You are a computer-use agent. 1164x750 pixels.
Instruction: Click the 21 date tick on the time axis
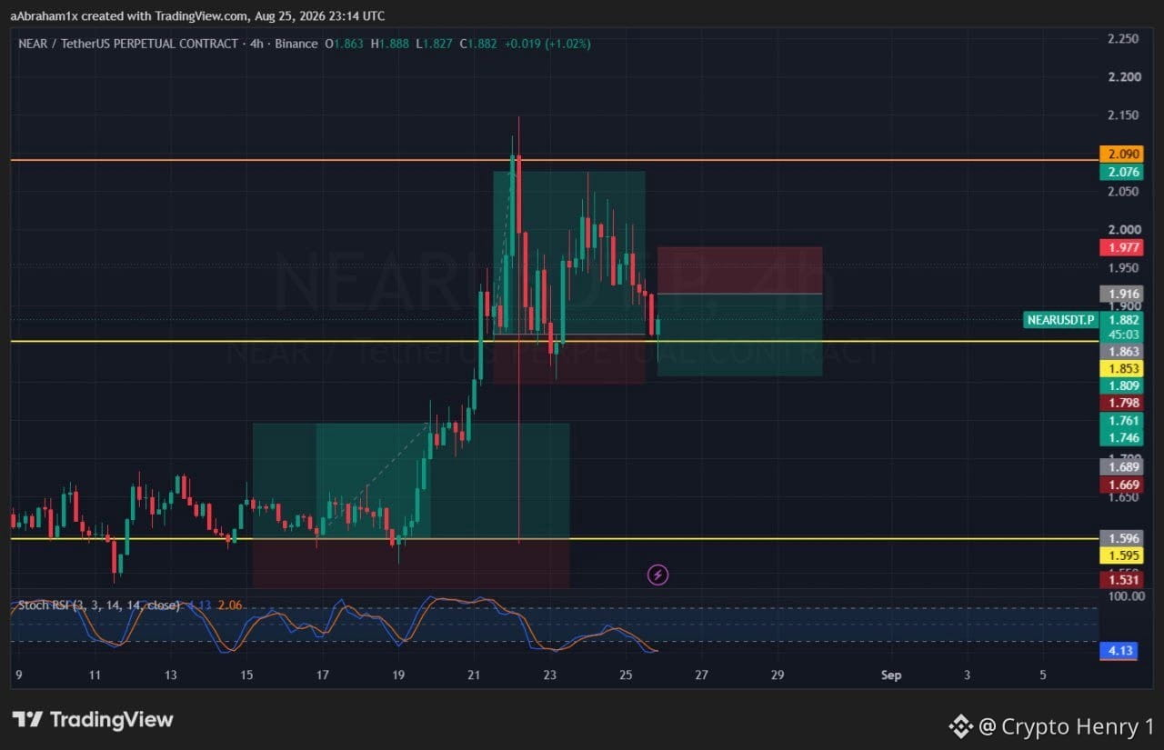tap(474, 675)
